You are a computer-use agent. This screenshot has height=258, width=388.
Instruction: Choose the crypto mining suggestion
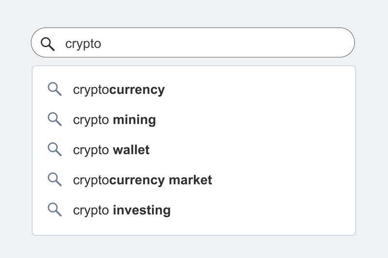(x=194, y=120)
